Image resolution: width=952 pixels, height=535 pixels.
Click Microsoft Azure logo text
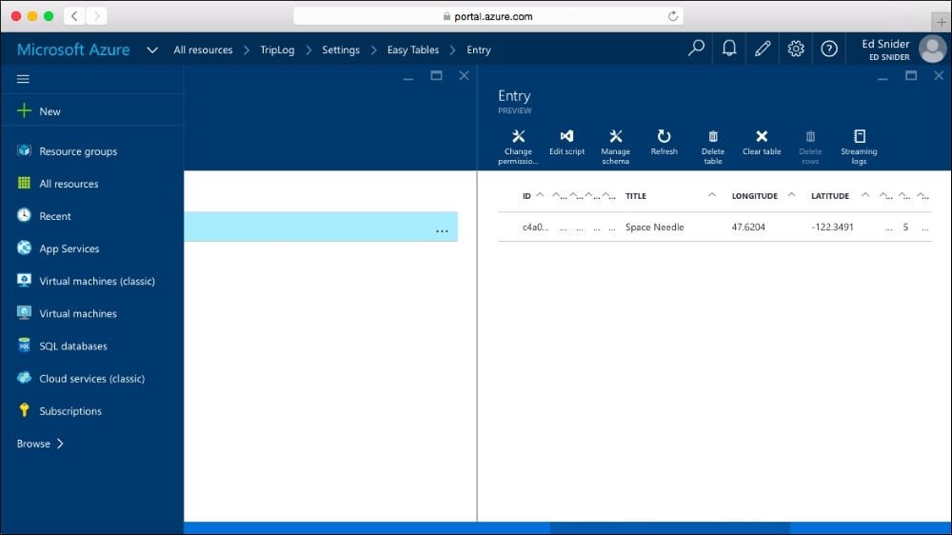(73, 50)
